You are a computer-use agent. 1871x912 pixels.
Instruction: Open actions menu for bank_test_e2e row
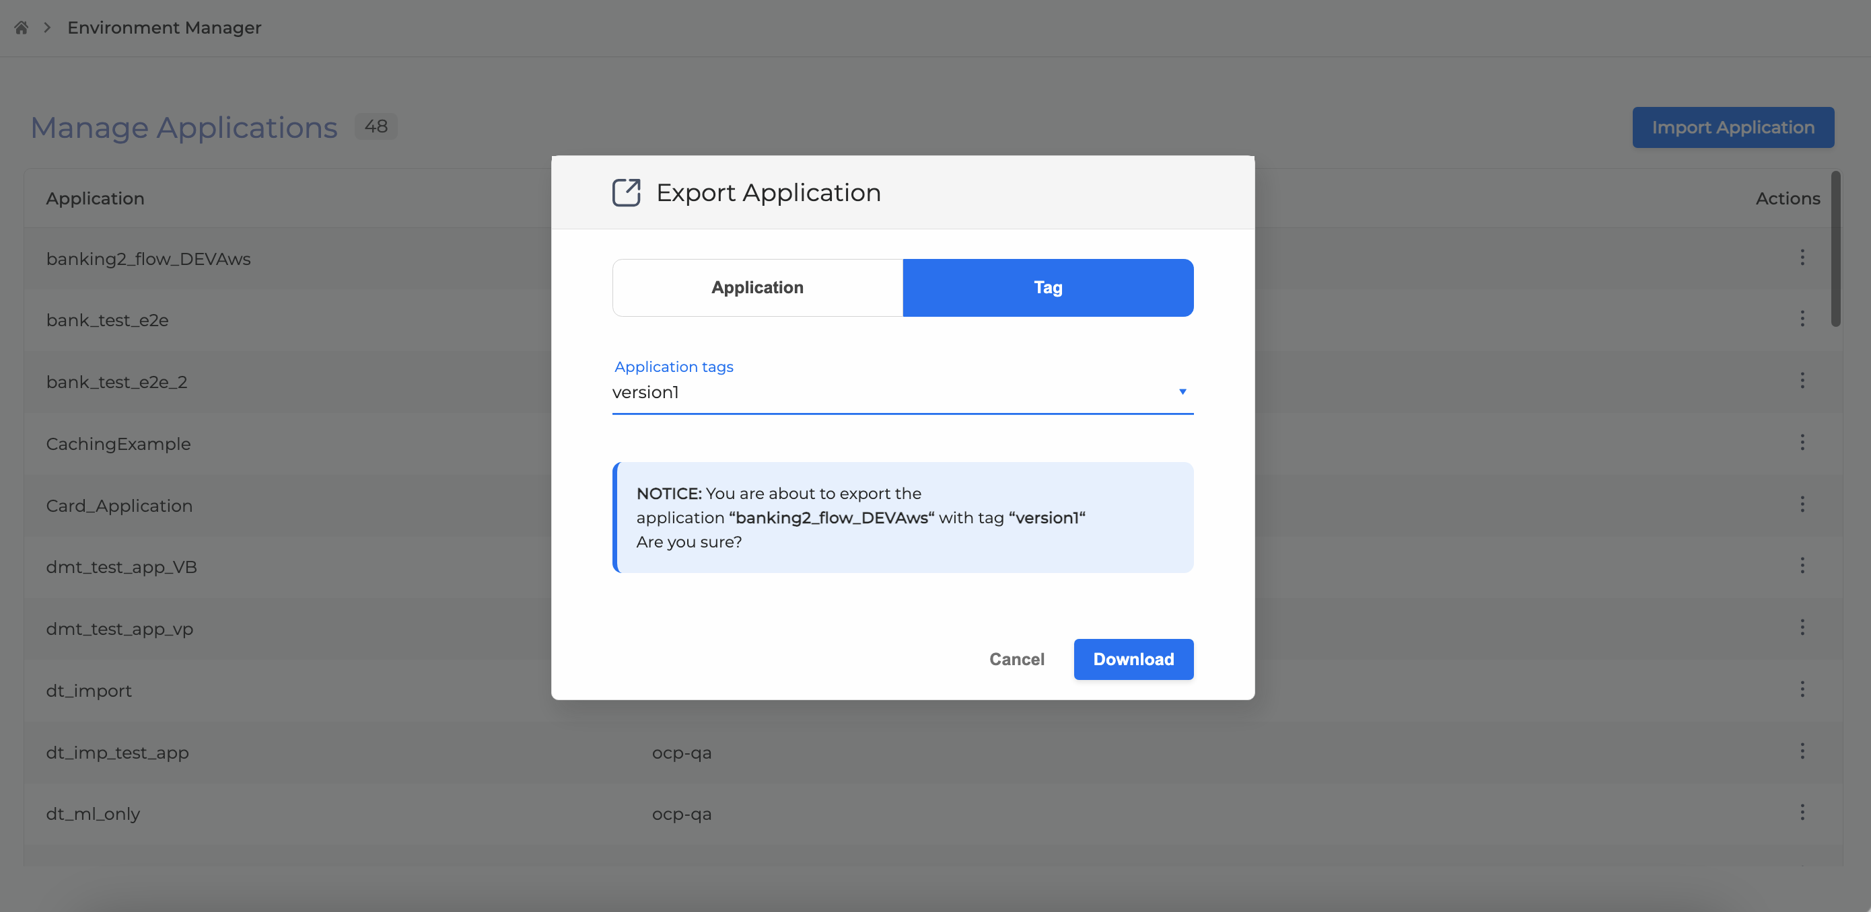(x=1802, y=319)
